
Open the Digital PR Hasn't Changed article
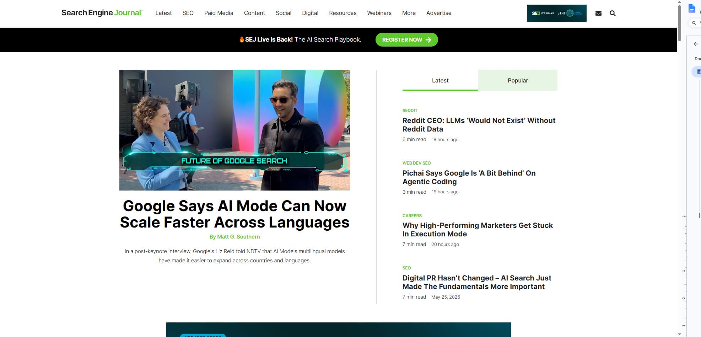point(477,282)
